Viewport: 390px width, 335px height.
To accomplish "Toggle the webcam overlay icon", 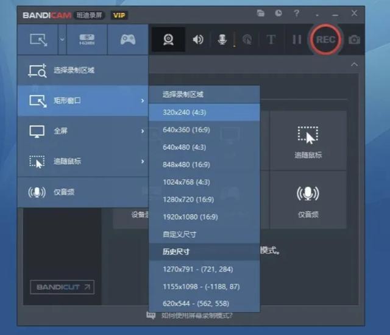I will [x=168, y=40].
